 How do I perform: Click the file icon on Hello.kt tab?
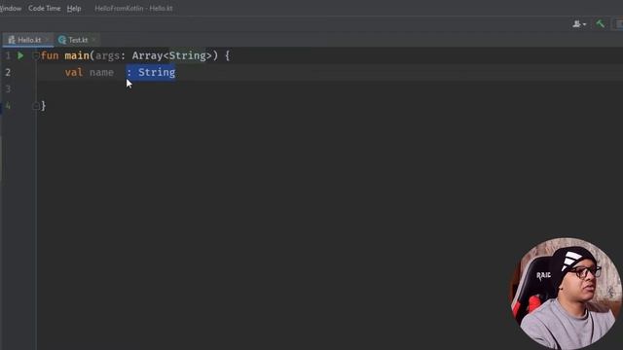point(12,40)
